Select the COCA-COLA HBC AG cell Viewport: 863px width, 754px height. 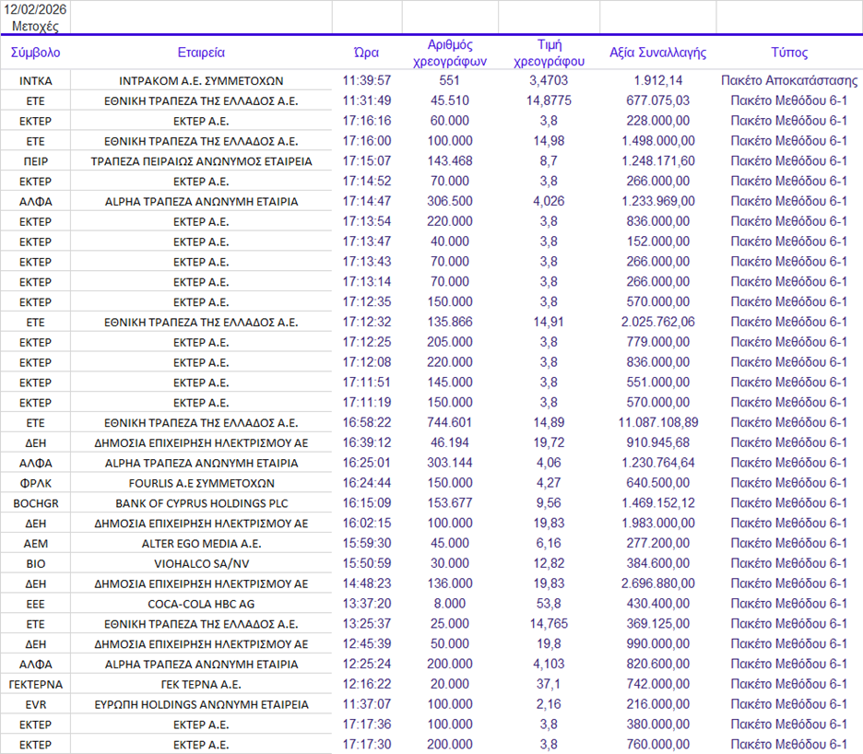pos(201,604)
